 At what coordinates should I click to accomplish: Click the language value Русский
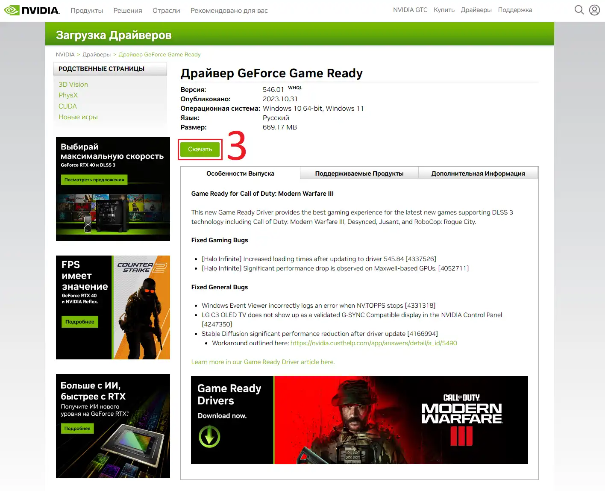[276, 118]
